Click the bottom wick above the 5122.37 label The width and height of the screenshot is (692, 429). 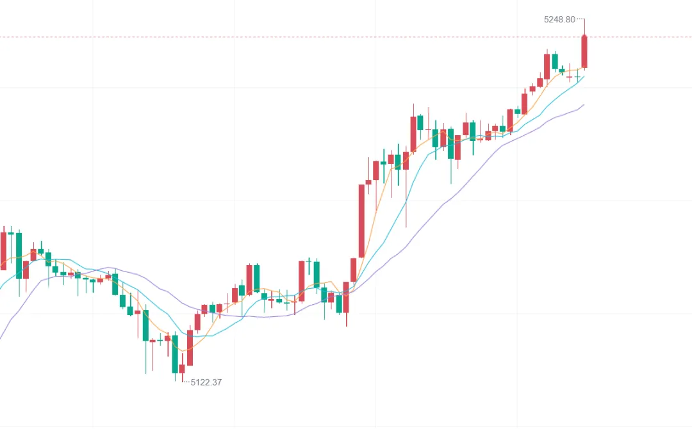182,378
